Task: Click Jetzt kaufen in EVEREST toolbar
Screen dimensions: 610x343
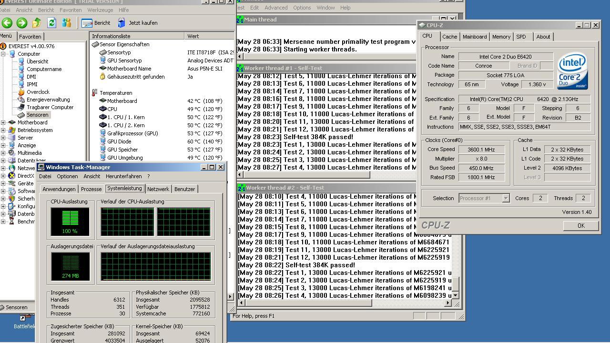Action: [x=137, y=22]
